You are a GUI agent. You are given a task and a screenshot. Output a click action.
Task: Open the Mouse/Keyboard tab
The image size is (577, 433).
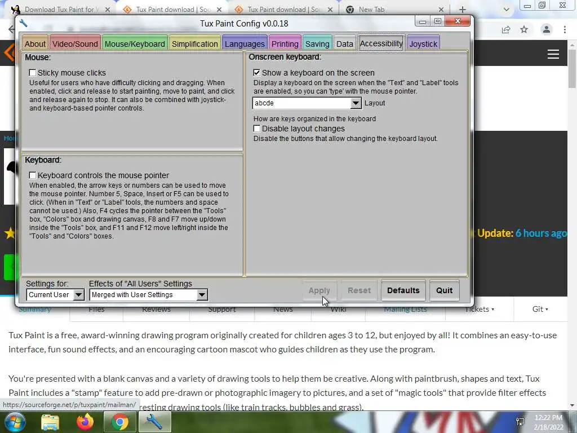click(x=135, y=44)
